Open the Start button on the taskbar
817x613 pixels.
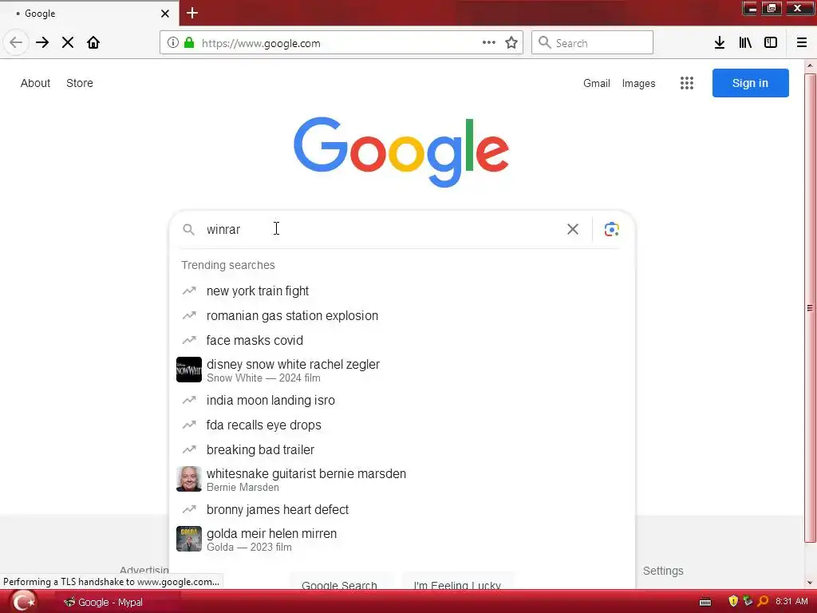click(23, 602)
